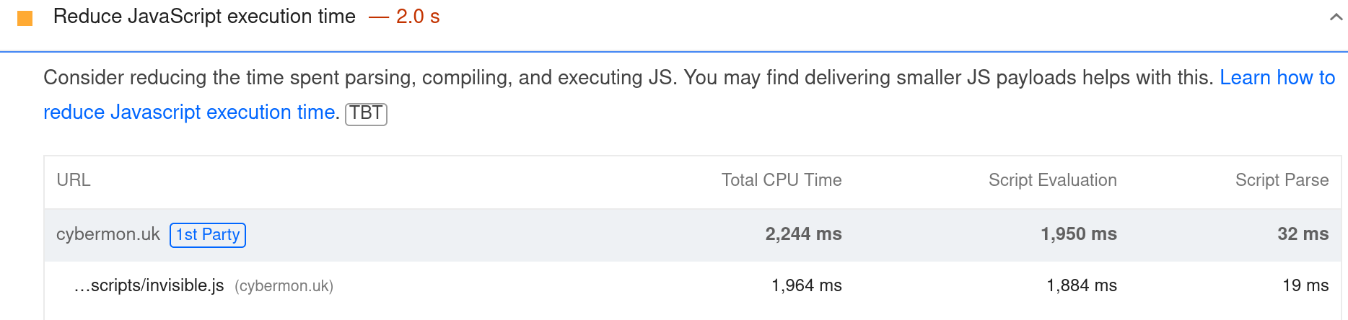Click the "Reduce JavaScript execution time" audit title
Image resolution: width=1348 pixels, height=320 pixels.
(204, 17)
